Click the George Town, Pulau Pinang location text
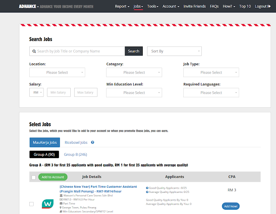Viewport: 276px width, 214px height. [x=79, y=208]
